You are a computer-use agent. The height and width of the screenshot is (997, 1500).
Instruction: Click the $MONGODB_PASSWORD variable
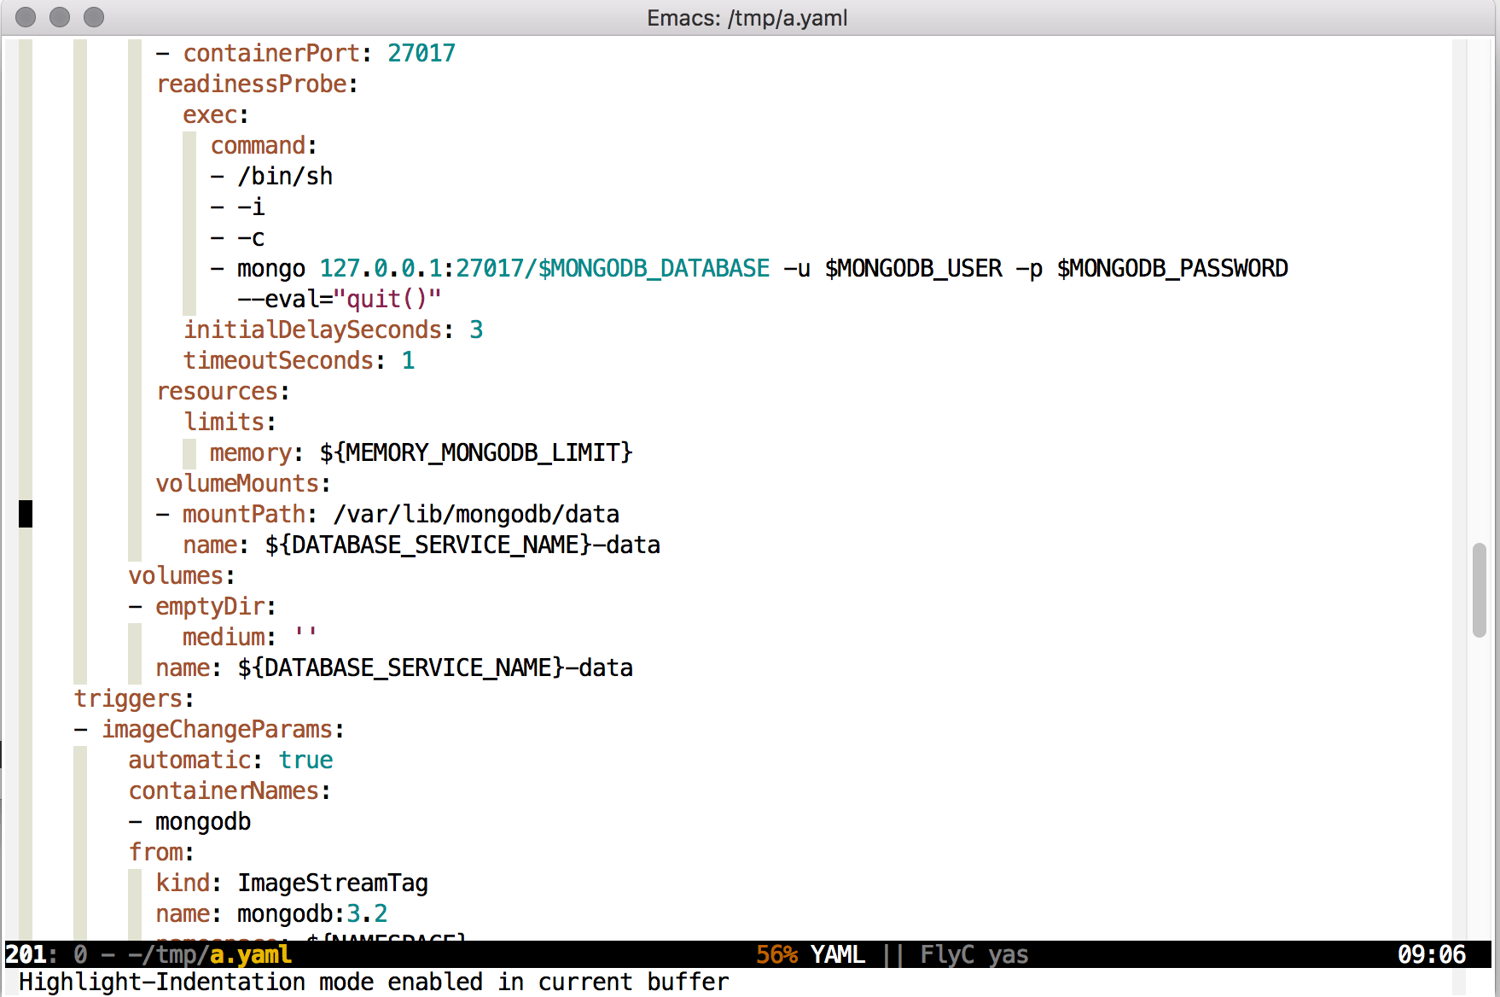coord(1172,268)
